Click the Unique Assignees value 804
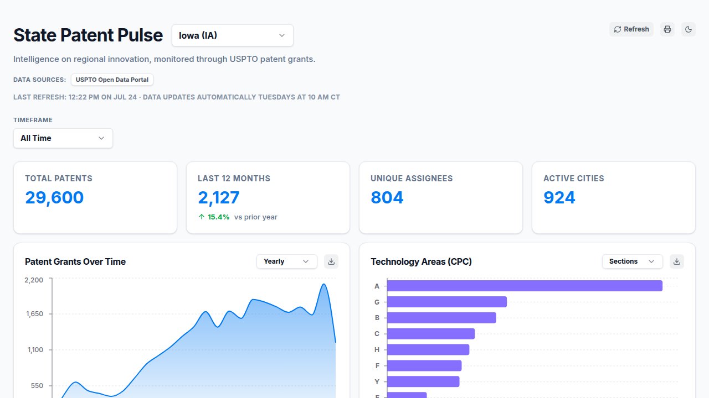The height and width of the screenshot is (398, 709). point(387,197)
